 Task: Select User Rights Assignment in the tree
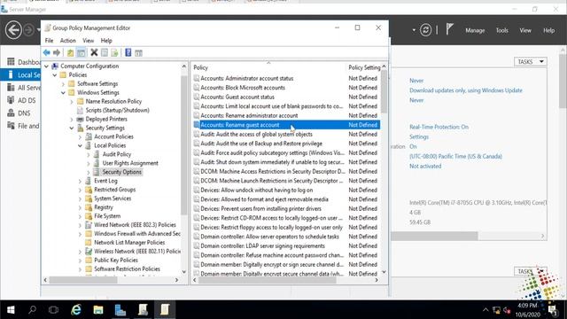point(130,163)
